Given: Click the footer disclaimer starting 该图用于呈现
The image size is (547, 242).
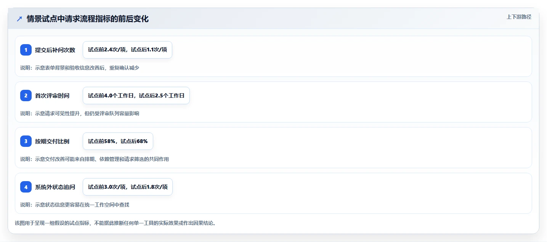Looking at the screenshot, I should pyautogui.click(x=115, y=223).
